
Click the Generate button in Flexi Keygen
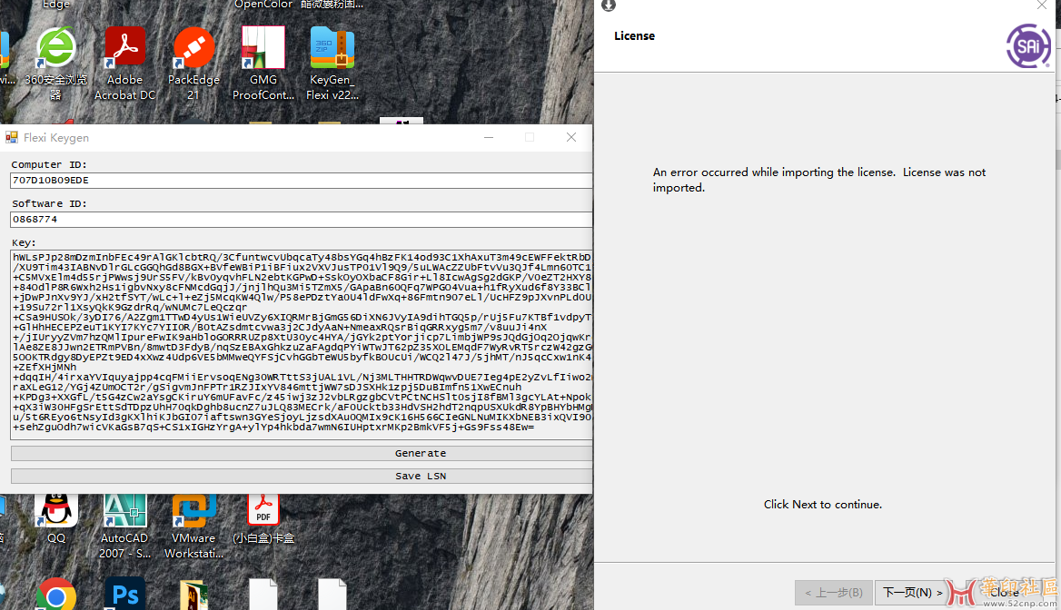[302, 453]
